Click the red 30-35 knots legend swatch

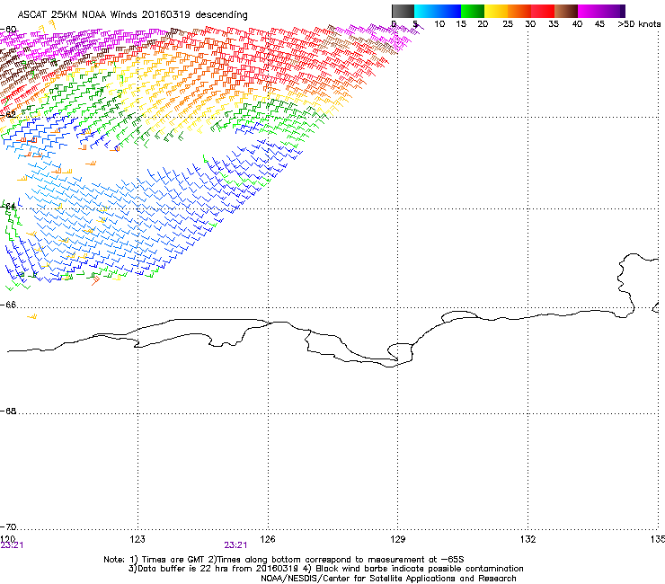pos(543,11)
